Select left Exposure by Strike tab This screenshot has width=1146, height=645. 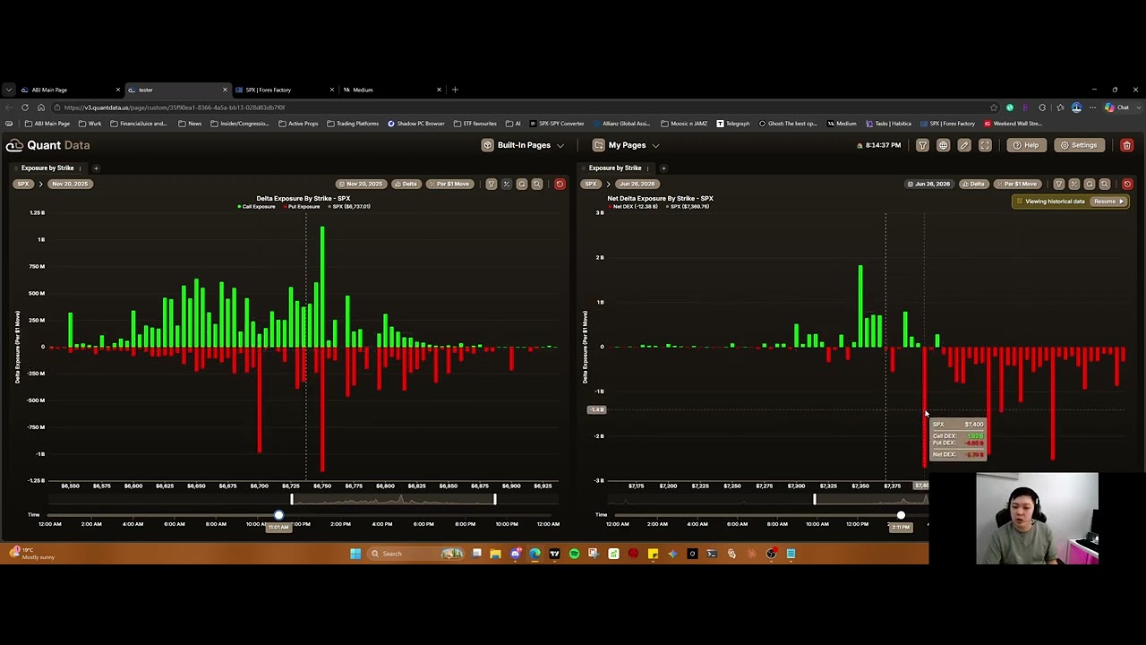coord(47,168)
